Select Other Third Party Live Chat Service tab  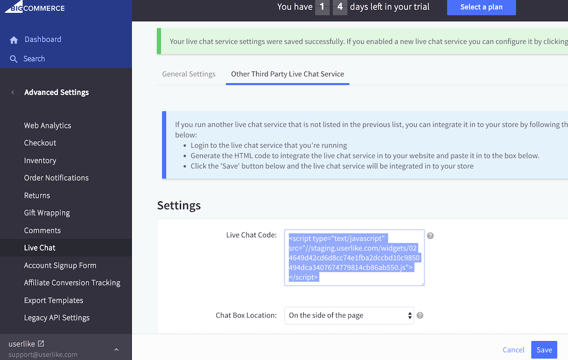pyautogui.click(x=288, y=74)
